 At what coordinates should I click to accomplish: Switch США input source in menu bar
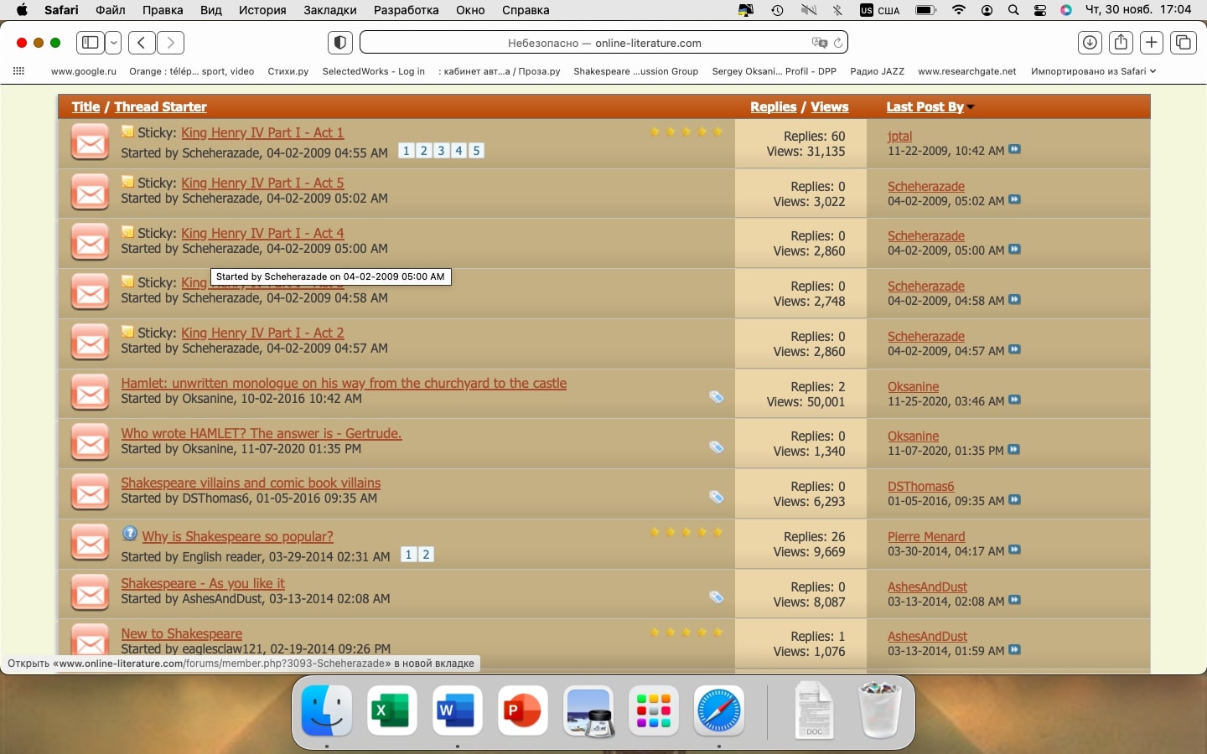880,10
